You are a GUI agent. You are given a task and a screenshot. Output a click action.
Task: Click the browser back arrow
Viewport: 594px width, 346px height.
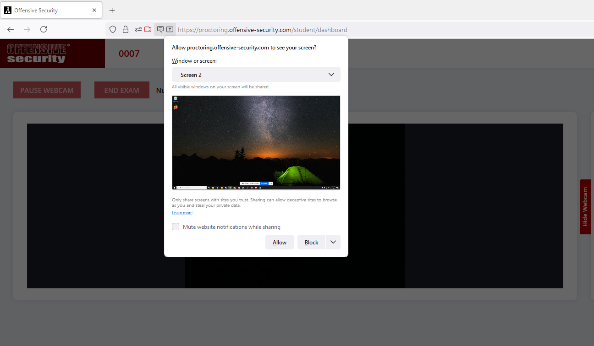click(x=11, y=29)
